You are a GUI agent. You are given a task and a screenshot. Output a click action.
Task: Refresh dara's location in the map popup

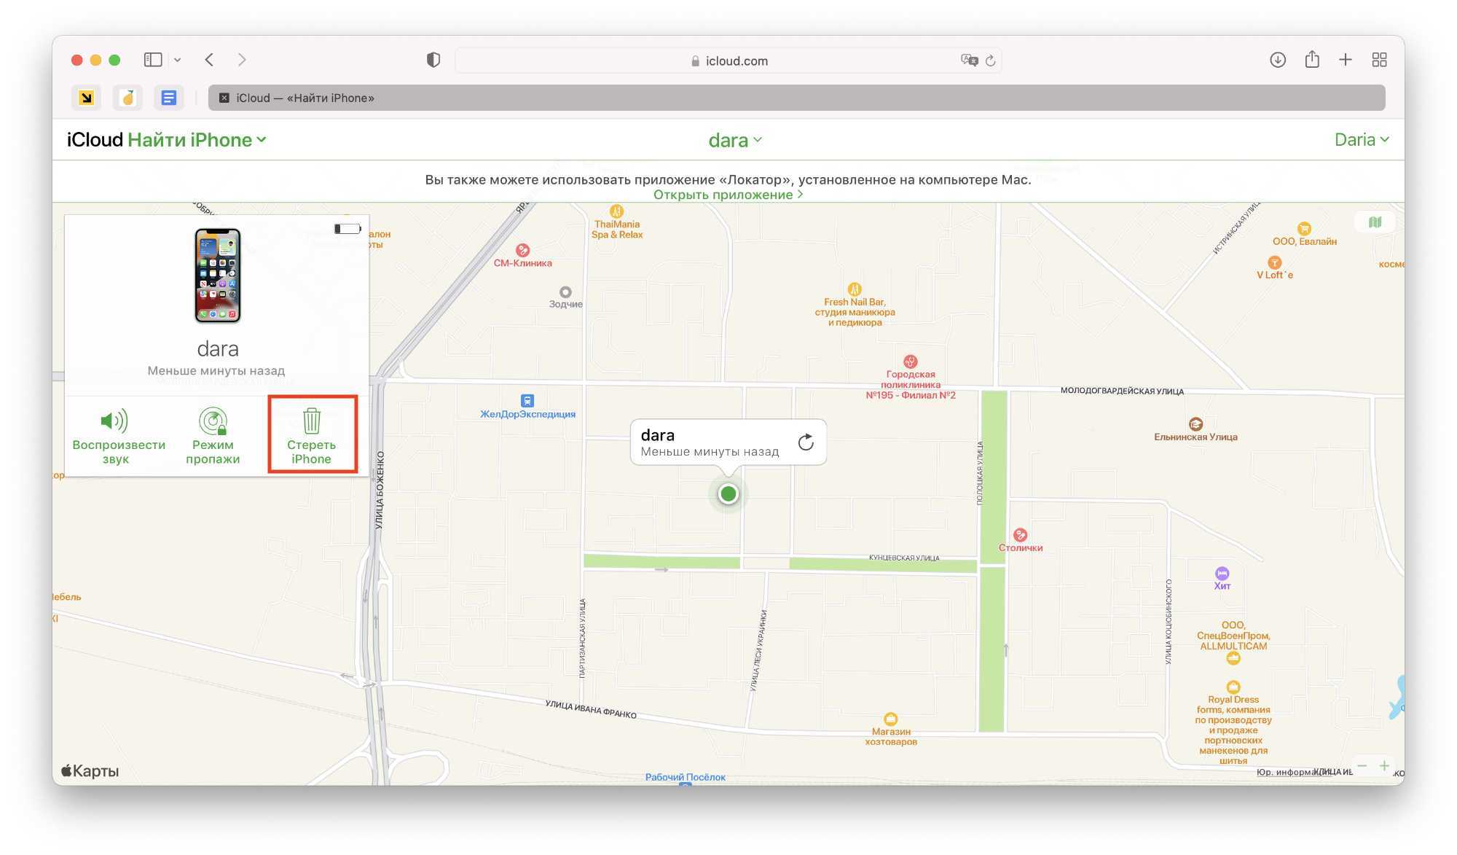[806, 442]
